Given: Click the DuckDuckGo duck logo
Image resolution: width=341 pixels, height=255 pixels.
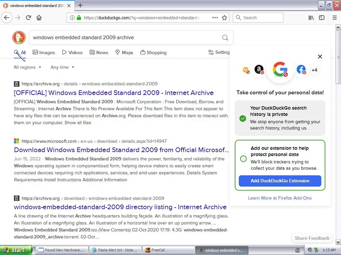Looking at the screenshot, I should pos(19,38).
